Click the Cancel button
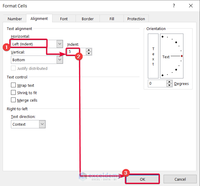The image size is (200, 186). [x=180, y=179]
